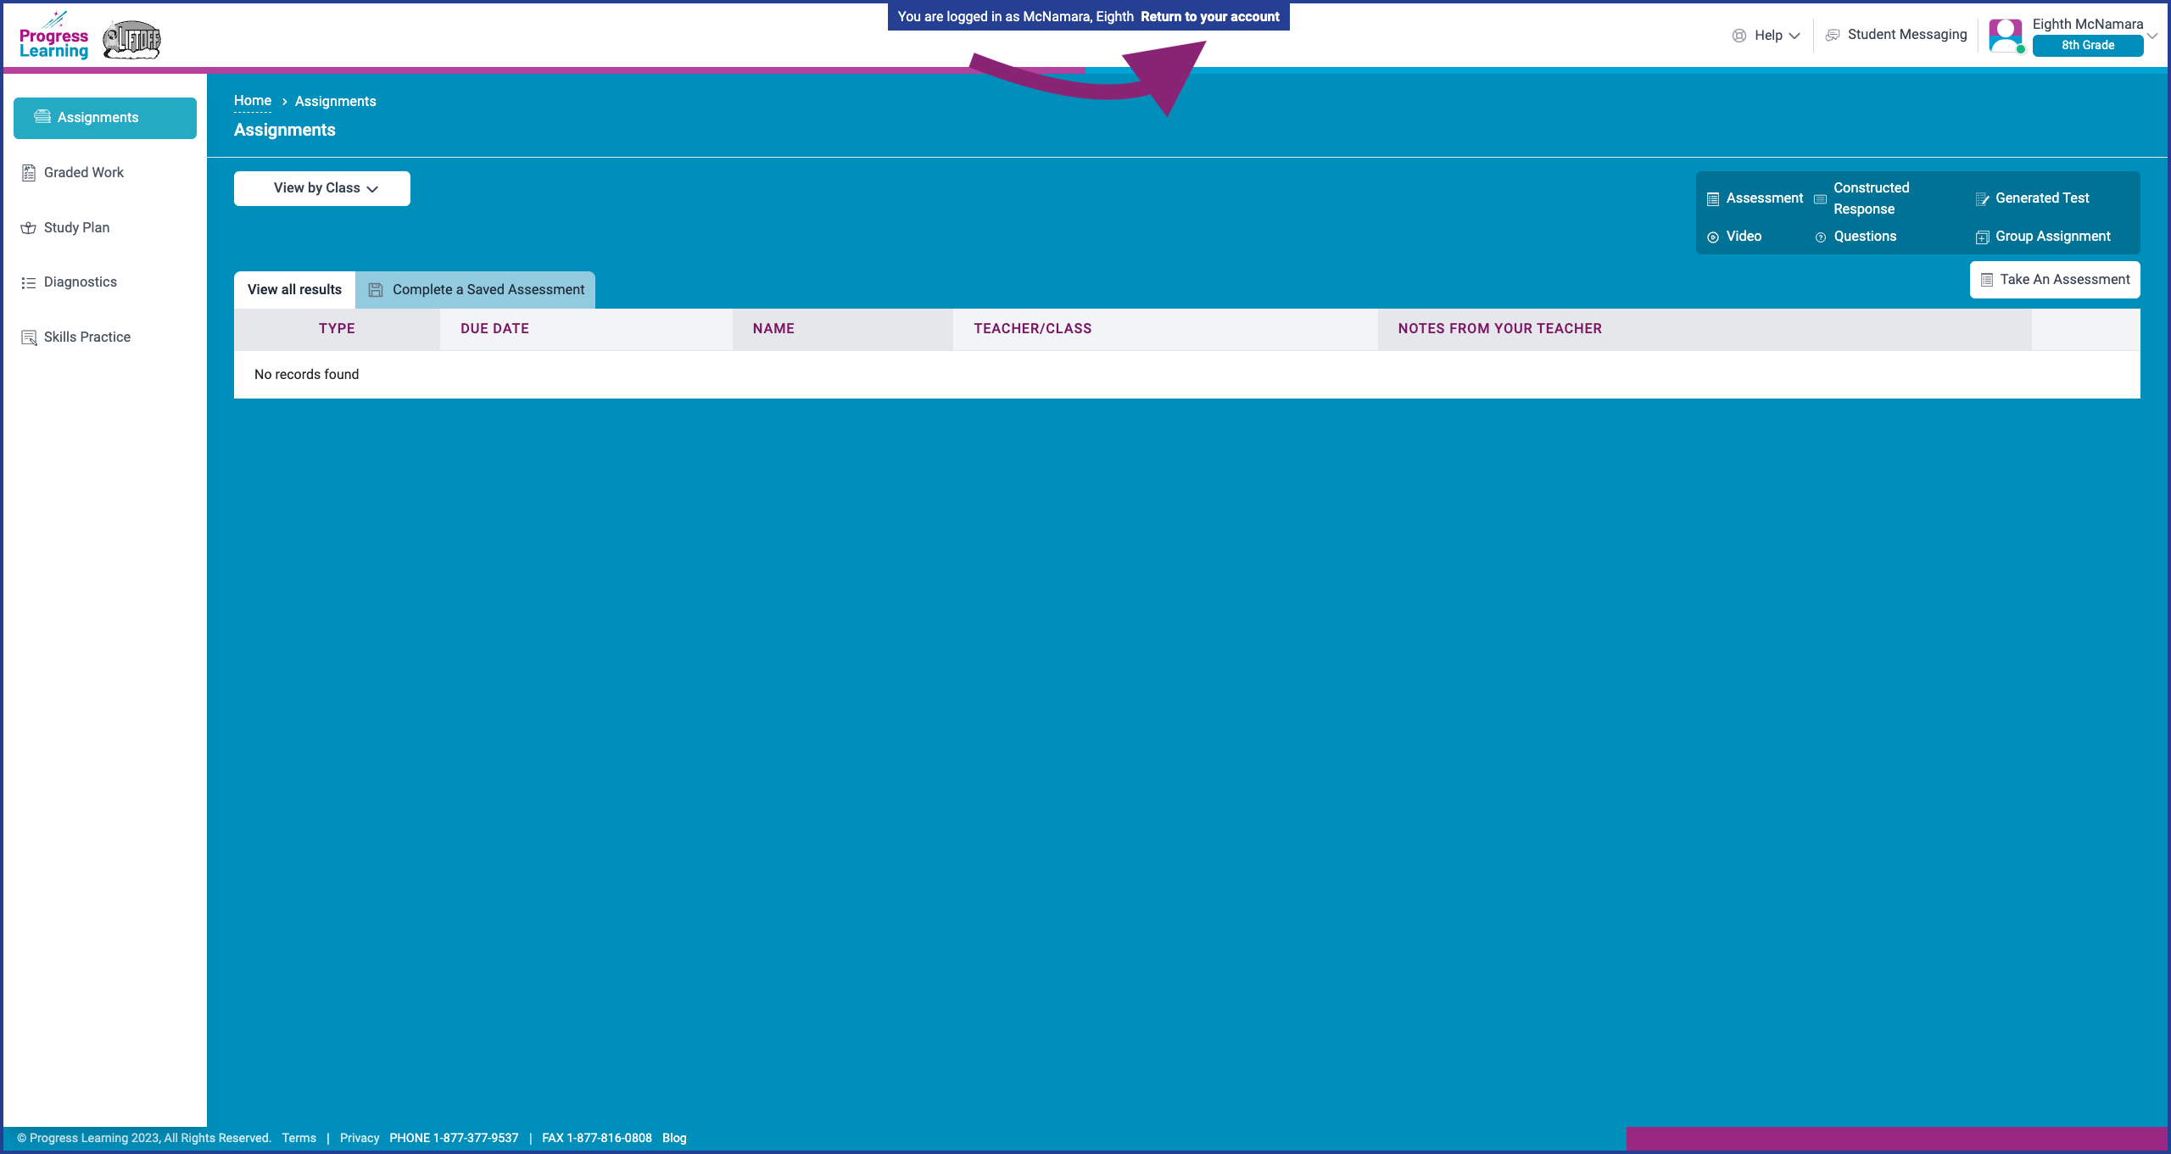
Task: Click the user avatar picture
Action: [x=2006, y=36]
